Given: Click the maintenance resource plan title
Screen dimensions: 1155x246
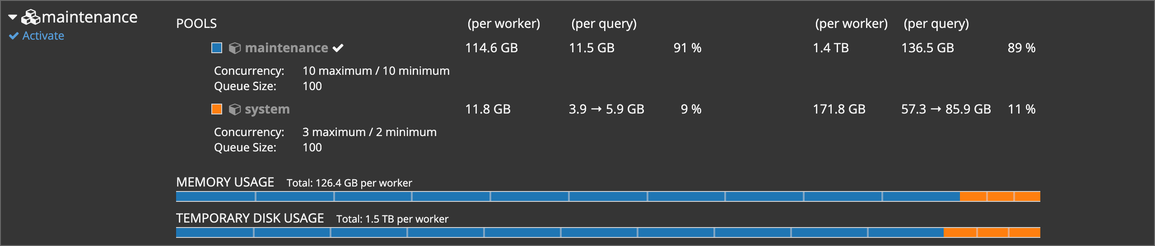Looking at the screenshot, I should (89, 18).
